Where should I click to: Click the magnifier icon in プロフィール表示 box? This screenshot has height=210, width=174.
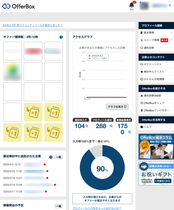(x=111, y=126)
